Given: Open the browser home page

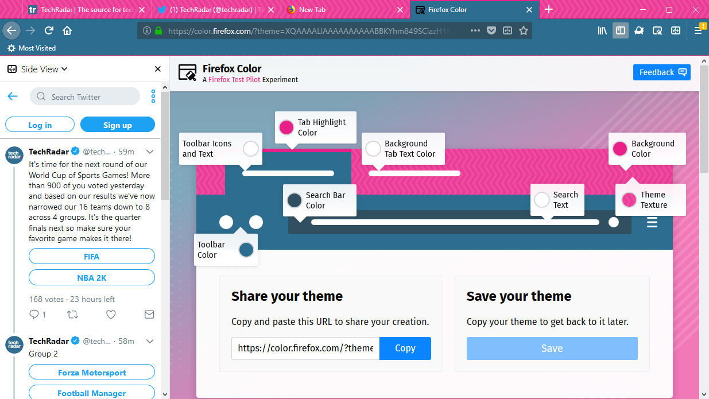Looking at the screenshot, I should [67, 30].
